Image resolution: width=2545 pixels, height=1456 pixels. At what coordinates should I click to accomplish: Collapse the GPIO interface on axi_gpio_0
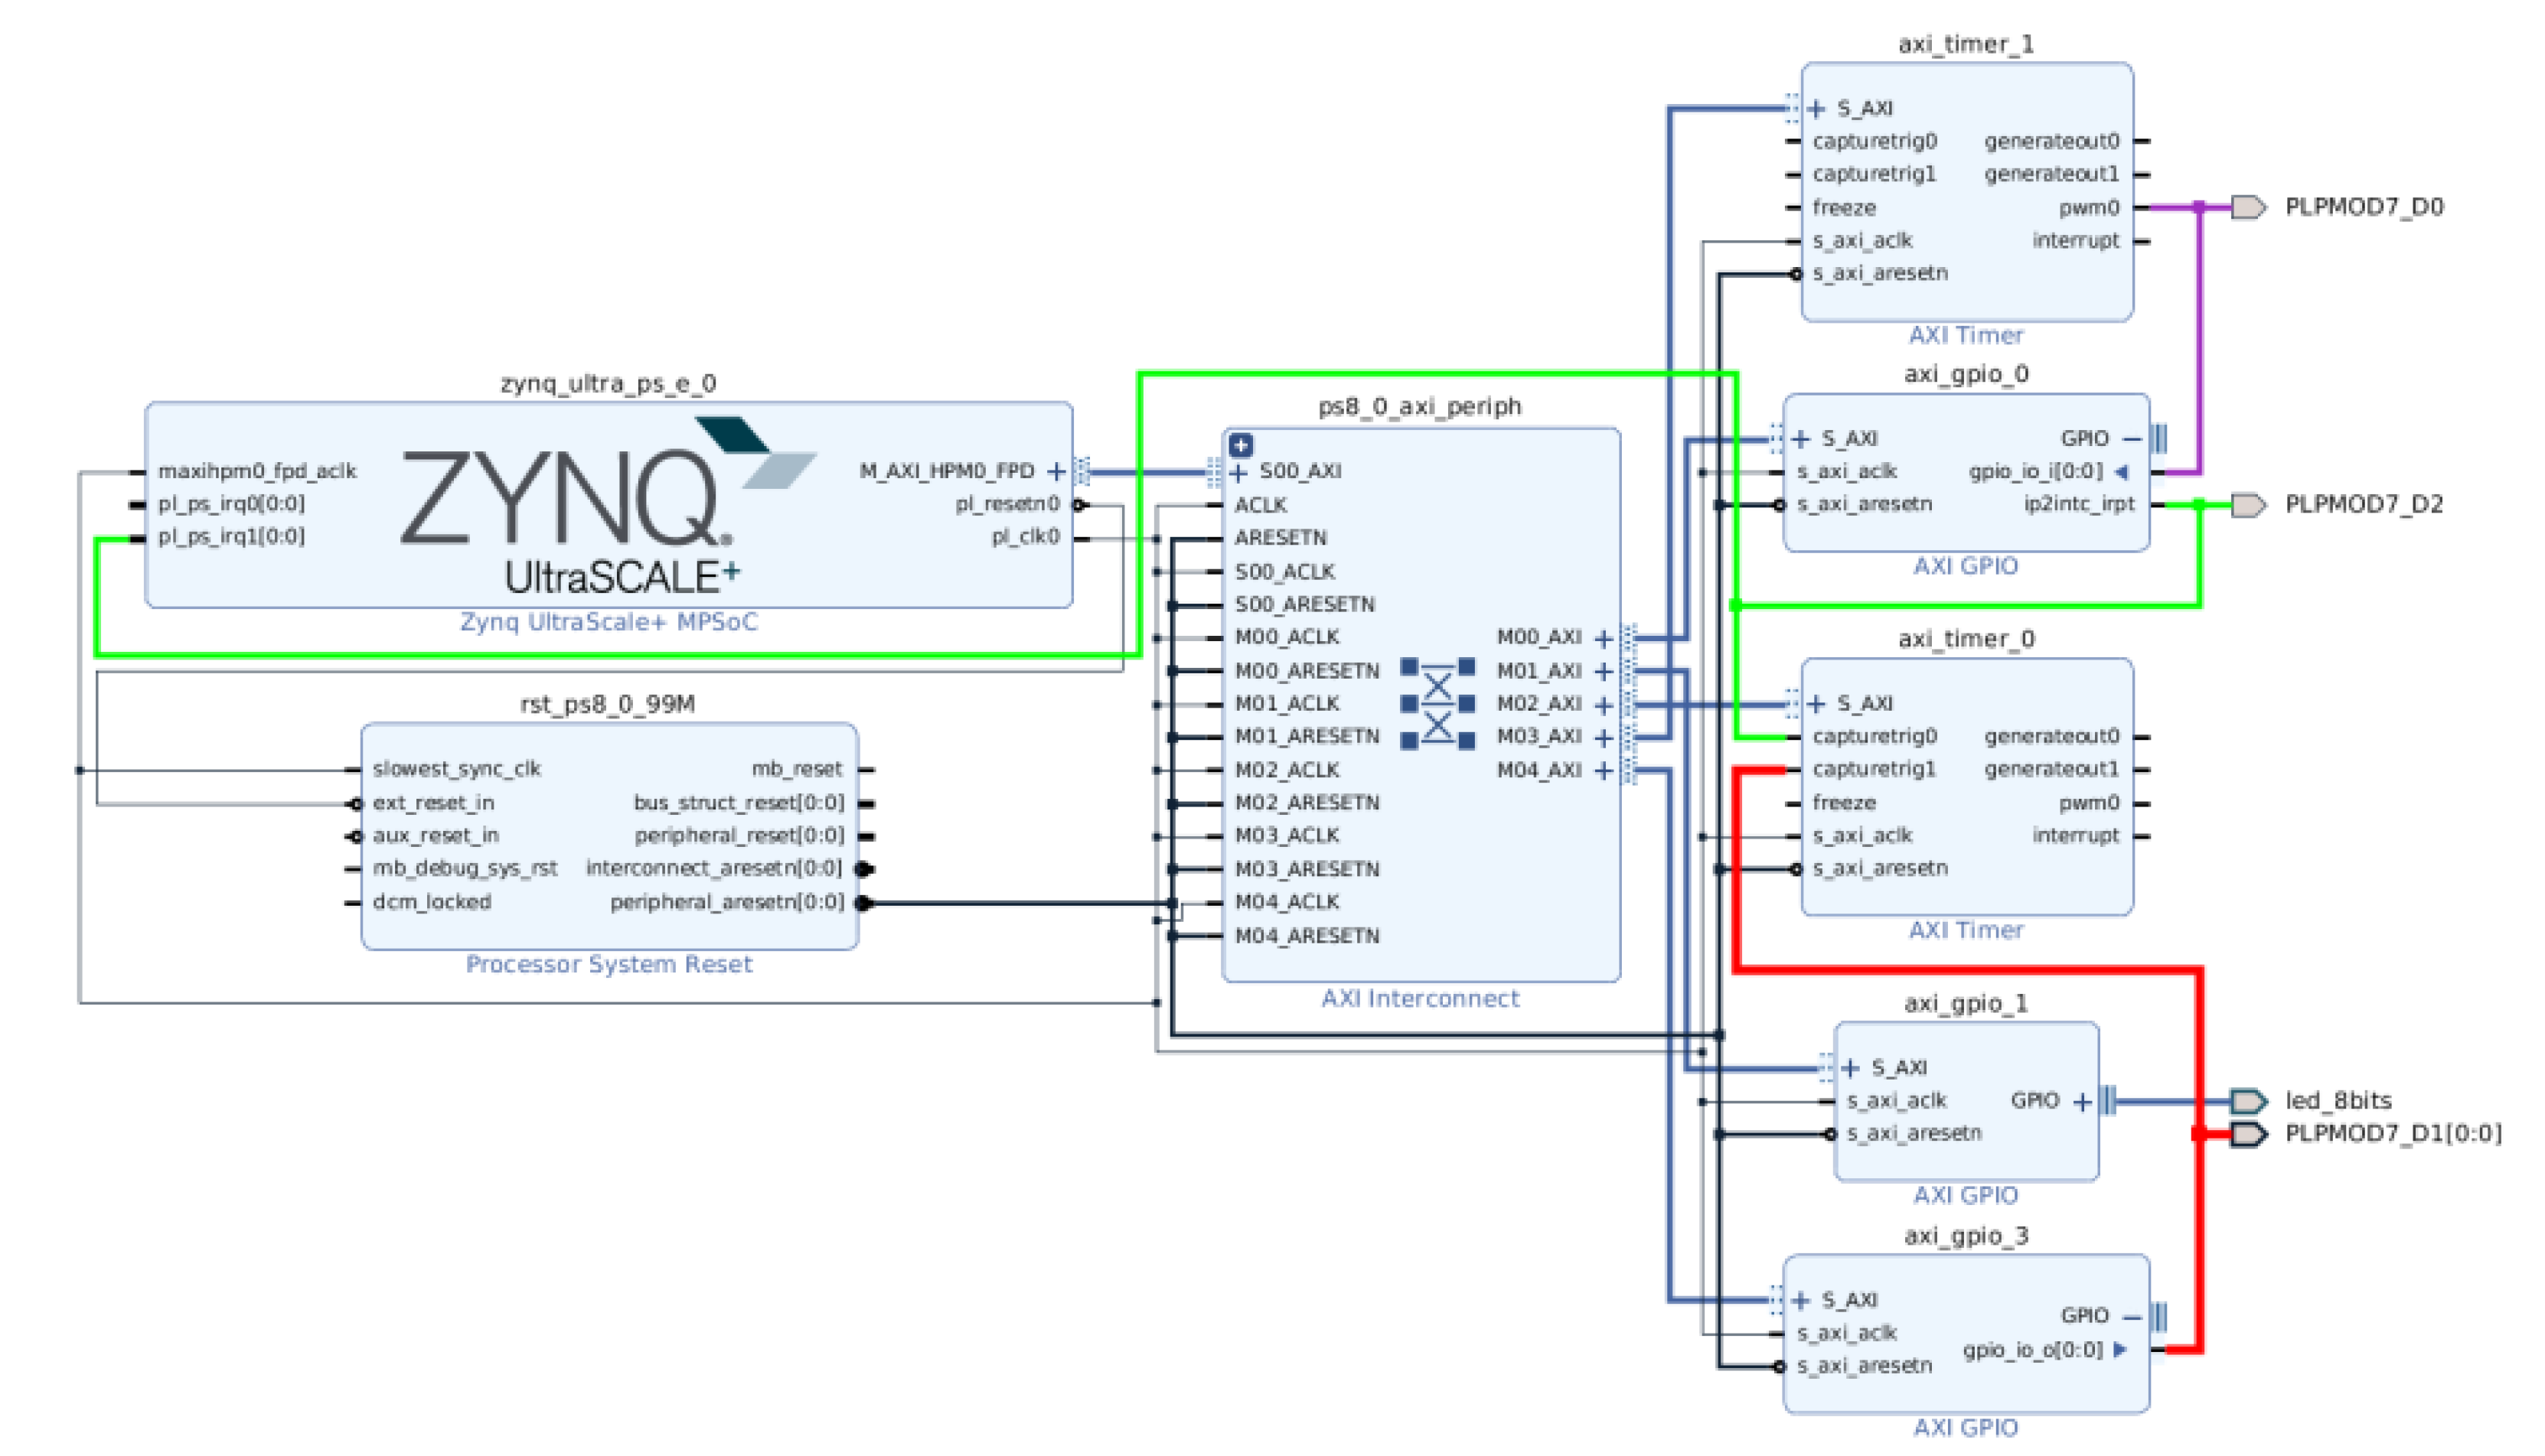pyautogui.click(x=2132, y=439)
